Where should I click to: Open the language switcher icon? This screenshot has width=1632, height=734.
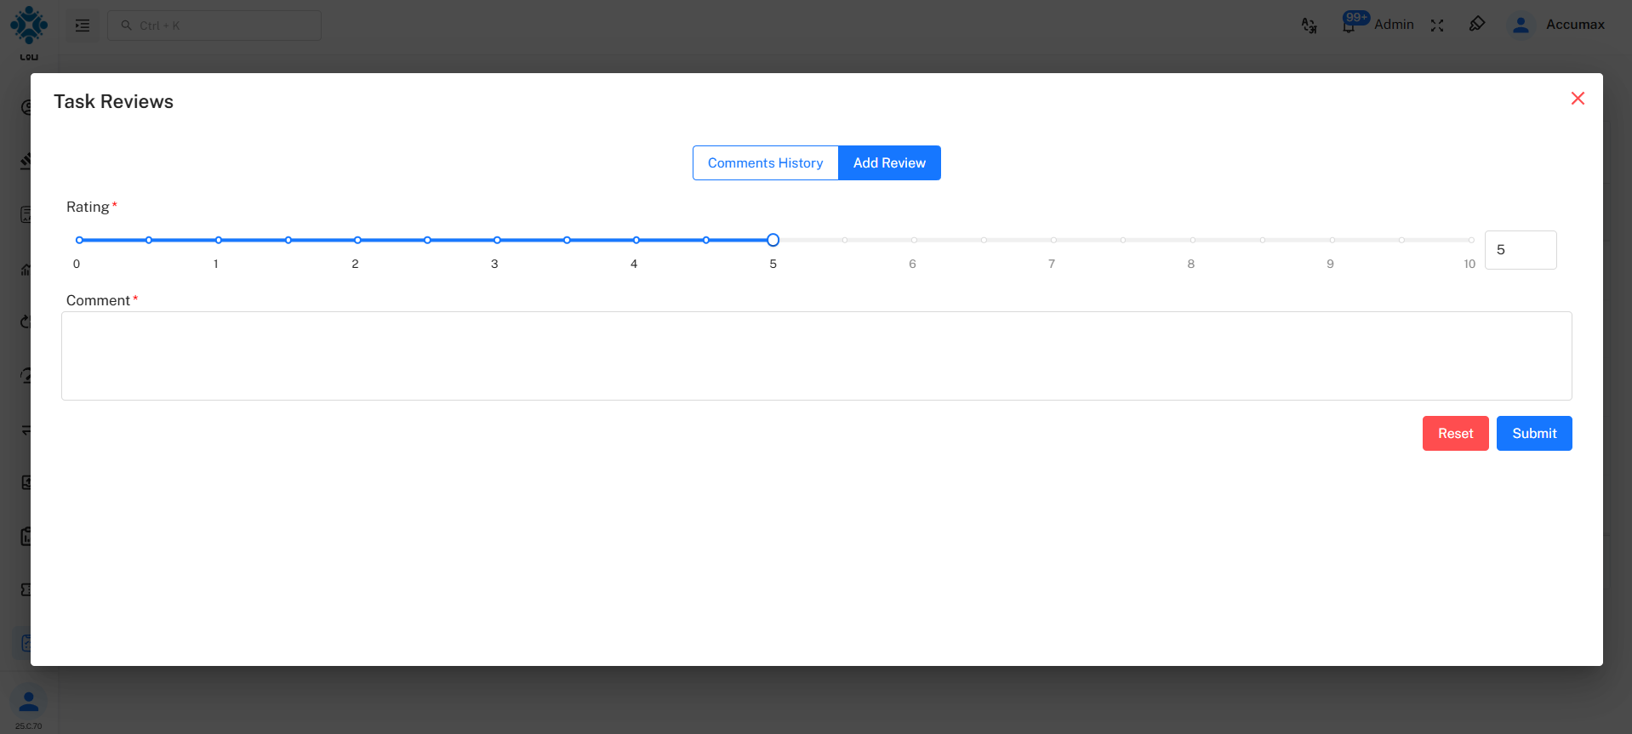1309,25
